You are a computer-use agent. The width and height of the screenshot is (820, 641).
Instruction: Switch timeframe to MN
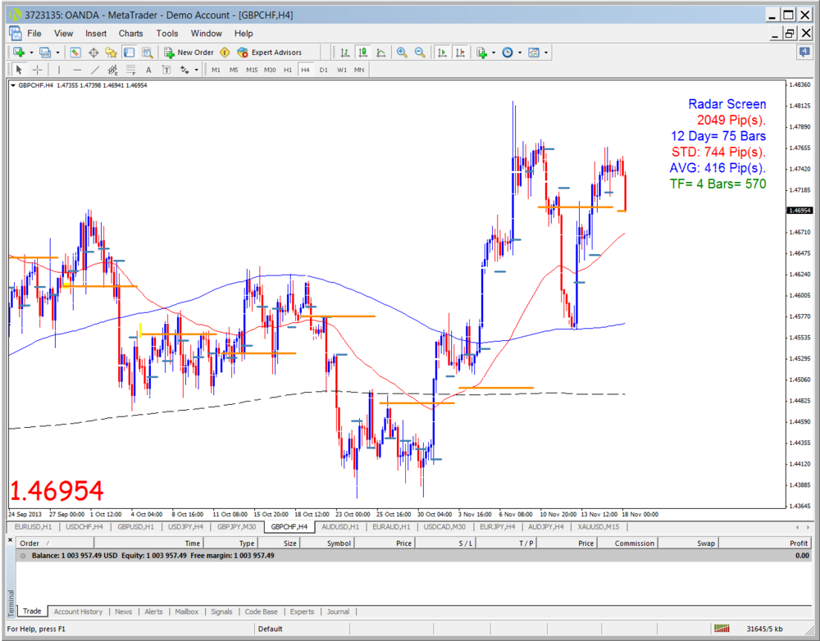(359, 70)
